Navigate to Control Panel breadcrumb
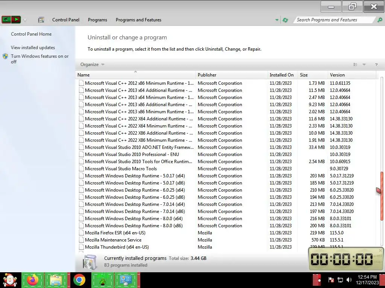Screen dimensions: 385x288 tap(65, 20)
